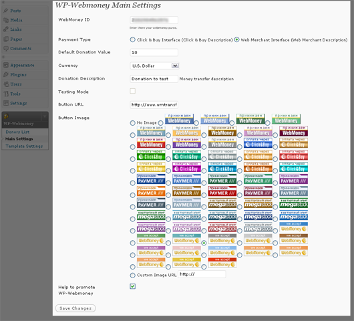Click the Custom Image URL text field

(202, 274)
